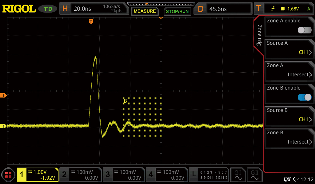Open the Zone trig side tab
The height and width of the screenshot is (184, 315).
pos(259,35)
